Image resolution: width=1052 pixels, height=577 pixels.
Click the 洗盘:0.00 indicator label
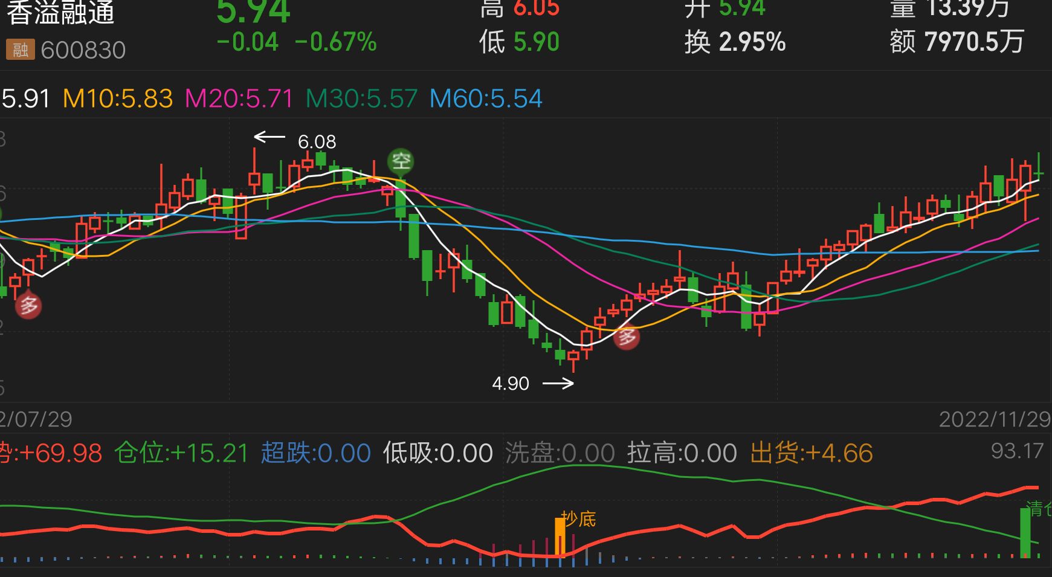(560, 453)
